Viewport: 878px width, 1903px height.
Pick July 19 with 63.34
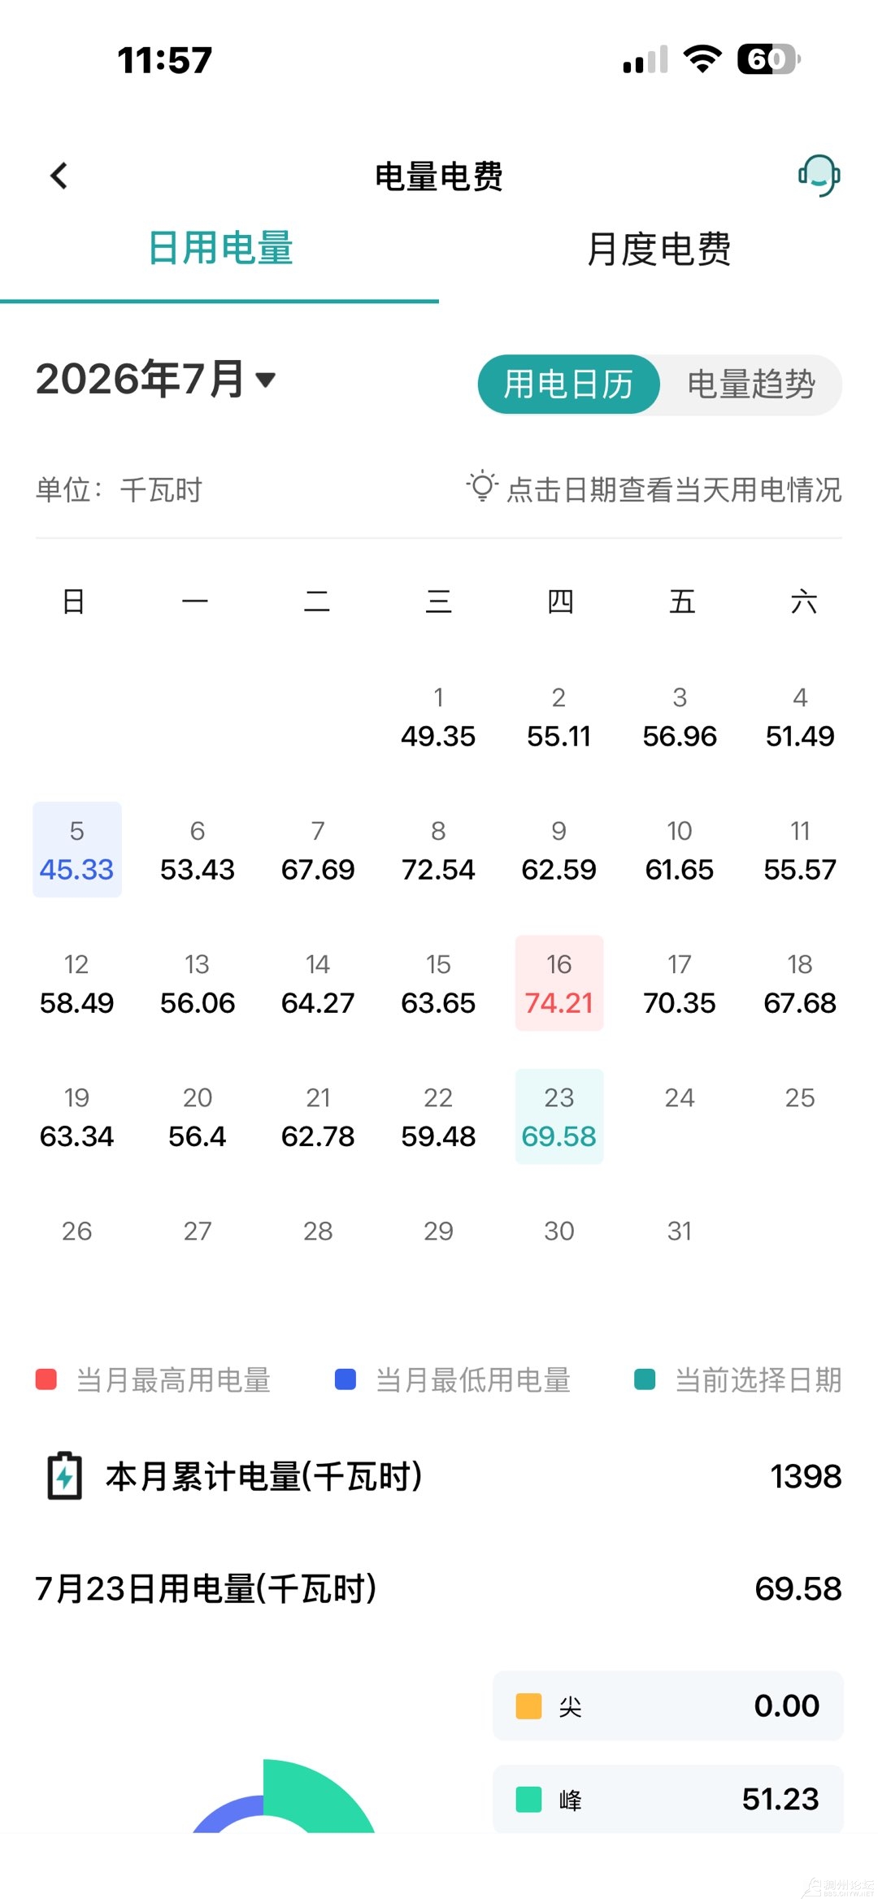tap(77, 1117)
